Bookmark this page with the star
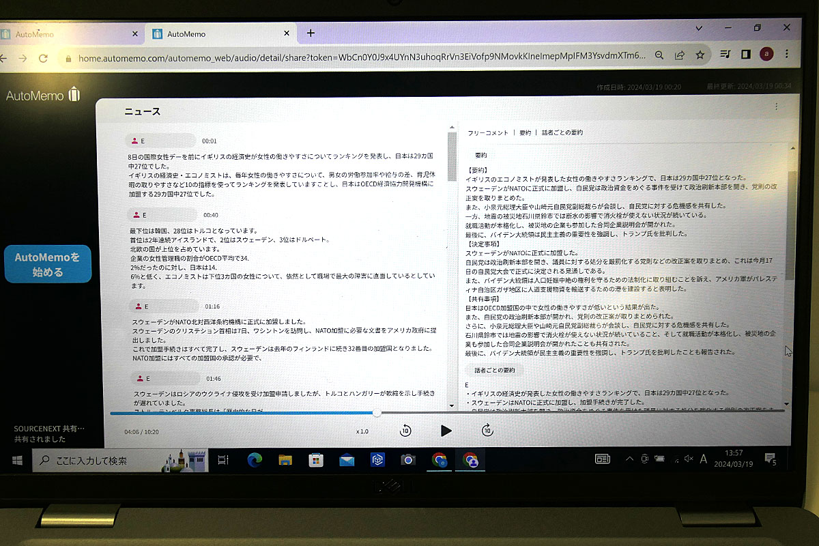 coord(700,55)
